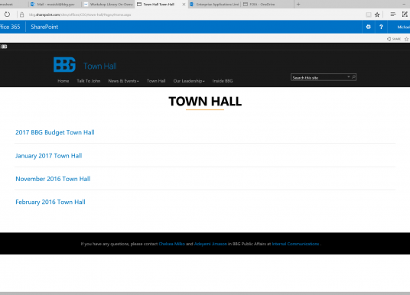
Task: Open the SharePoint settings gear
Action: click(x=368, y=27)
